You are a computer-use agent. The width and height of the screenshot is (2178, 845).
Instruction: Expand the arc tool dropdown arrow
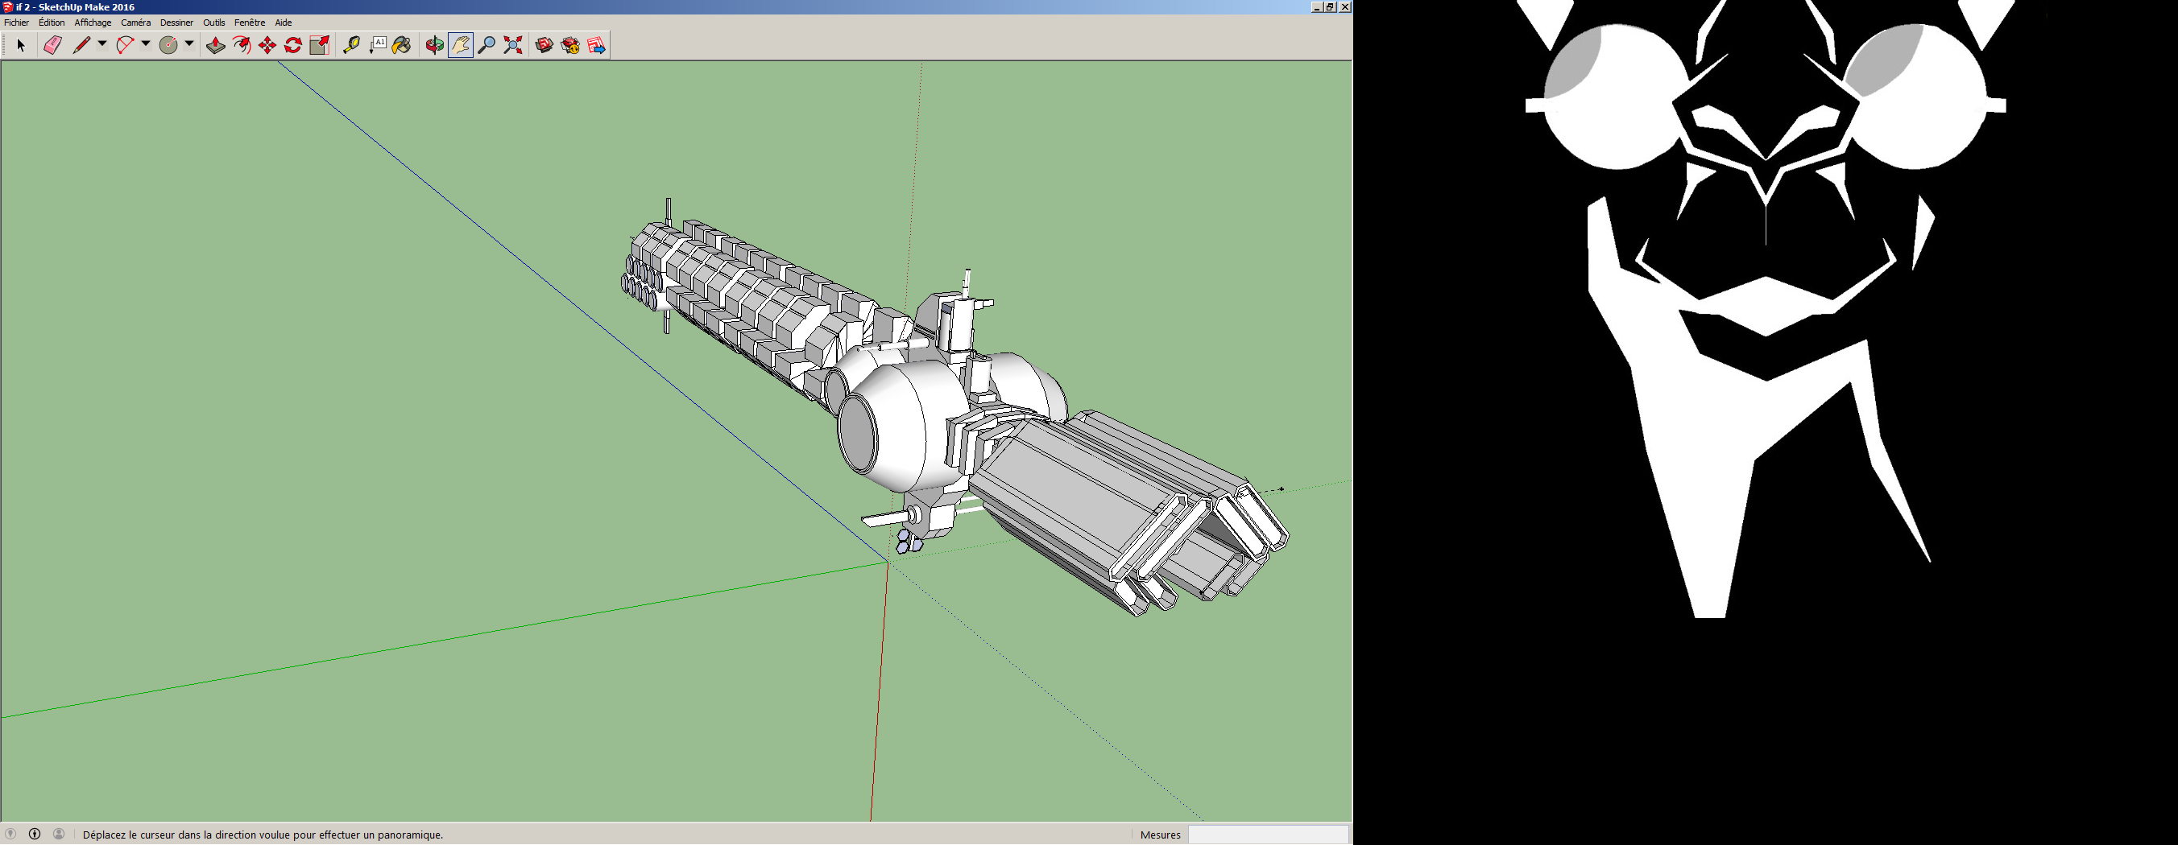click(146, 44)
